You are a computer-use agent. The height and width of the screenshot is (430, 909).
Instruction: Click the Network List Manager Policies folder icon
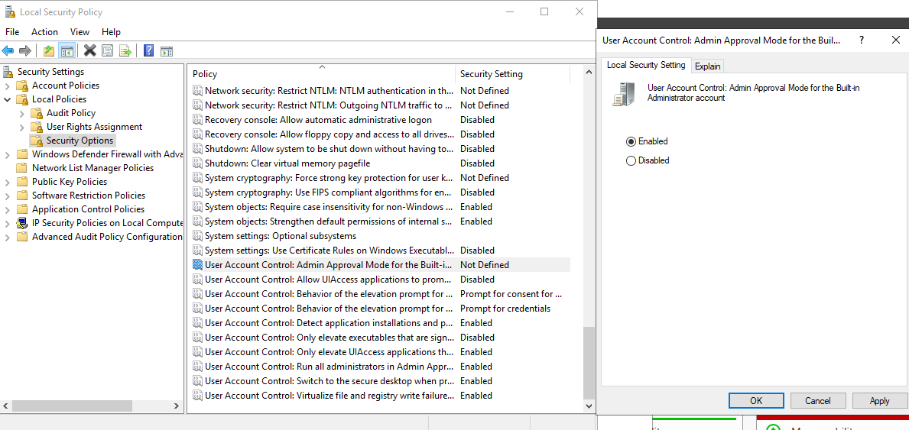pyautogui.click(x=23, y=168)
